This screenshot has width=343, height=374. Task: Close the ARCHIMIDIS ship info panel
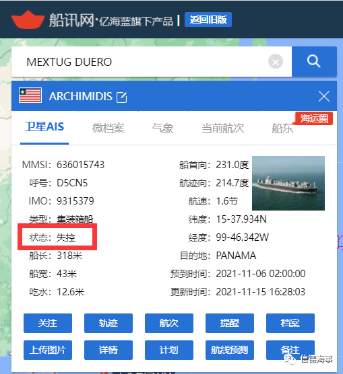coord(324,96)
